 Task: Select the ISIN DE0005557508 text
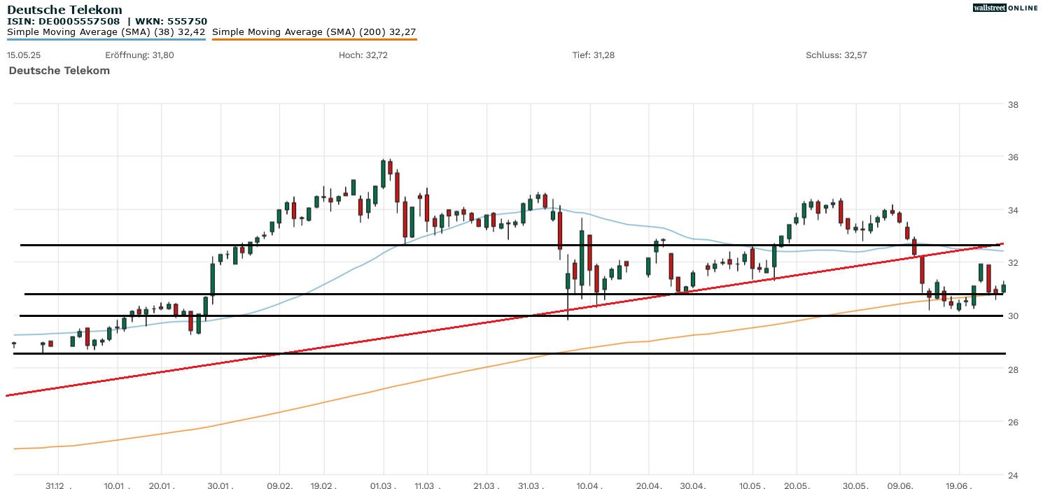tap(64, 21)
